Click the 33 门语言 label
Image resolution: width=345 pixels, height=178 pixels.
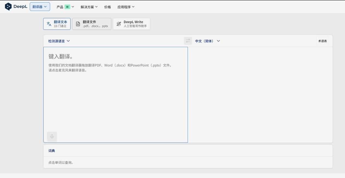pos(60,26)
